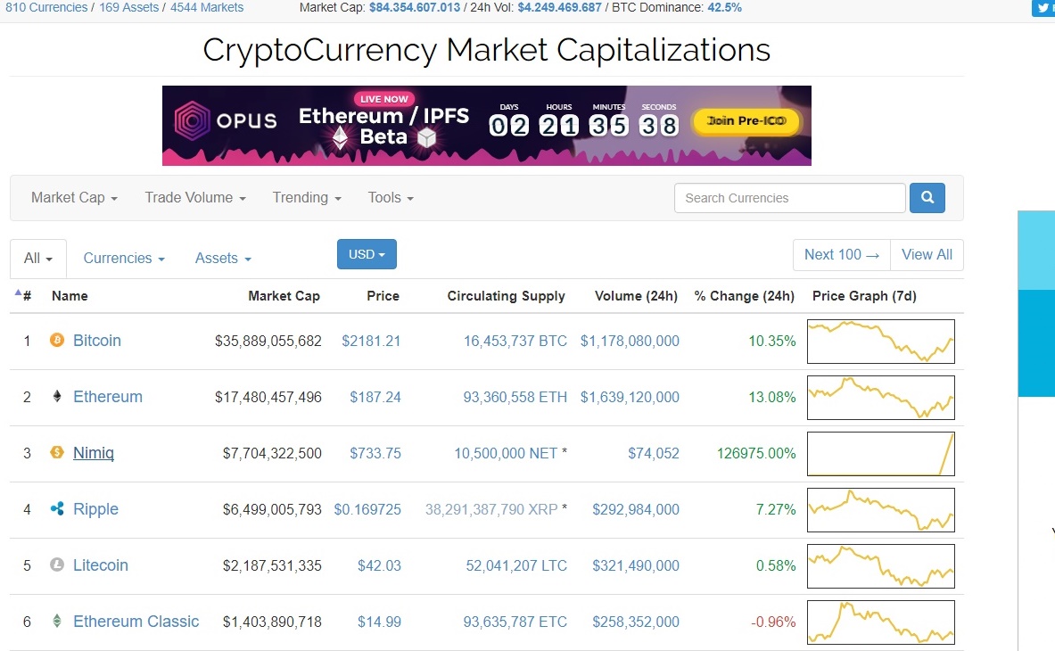This screenshot has height=651, width=1055.
Task: Expand the Currencies filter dropdown
Action: 123,258
